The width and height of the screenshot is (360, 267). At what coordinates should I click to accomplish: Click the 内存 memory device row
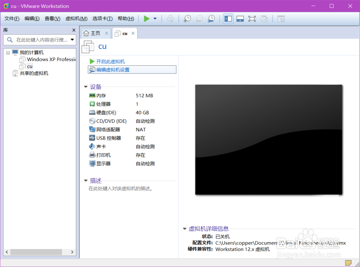pos(121,95)
